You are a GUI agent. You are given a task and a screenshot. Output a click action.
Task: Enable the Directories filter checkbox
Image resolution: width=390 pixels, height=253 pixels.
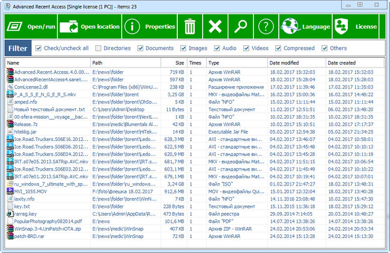pos(98,48)
